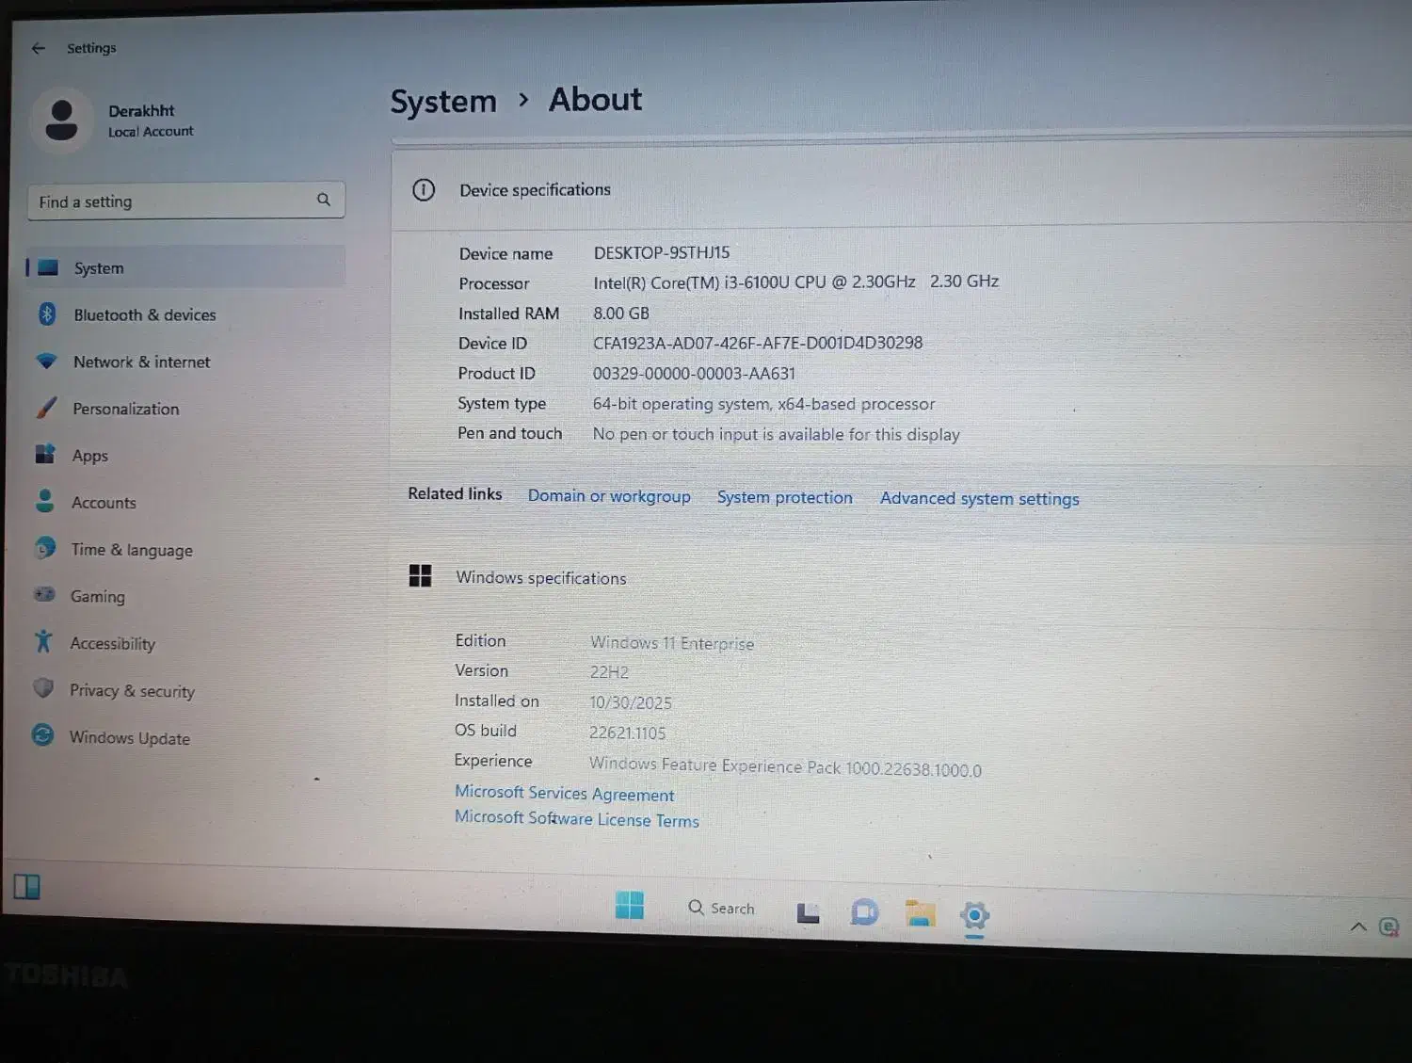Select the Network & internet Wi-Fi icon

[46, 361]
